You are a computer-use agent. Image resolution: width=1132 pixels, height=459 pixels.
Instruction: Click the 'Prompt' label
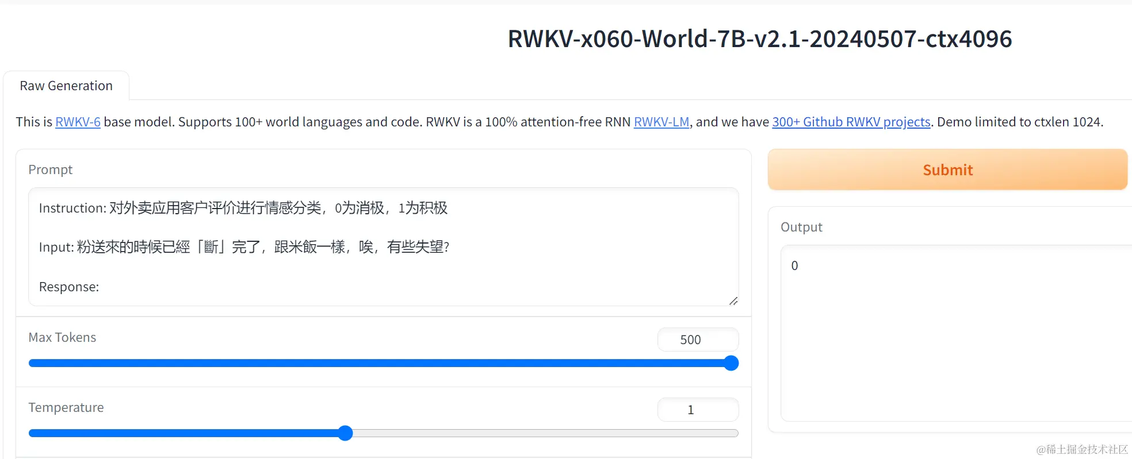click(x=51, y=169)
